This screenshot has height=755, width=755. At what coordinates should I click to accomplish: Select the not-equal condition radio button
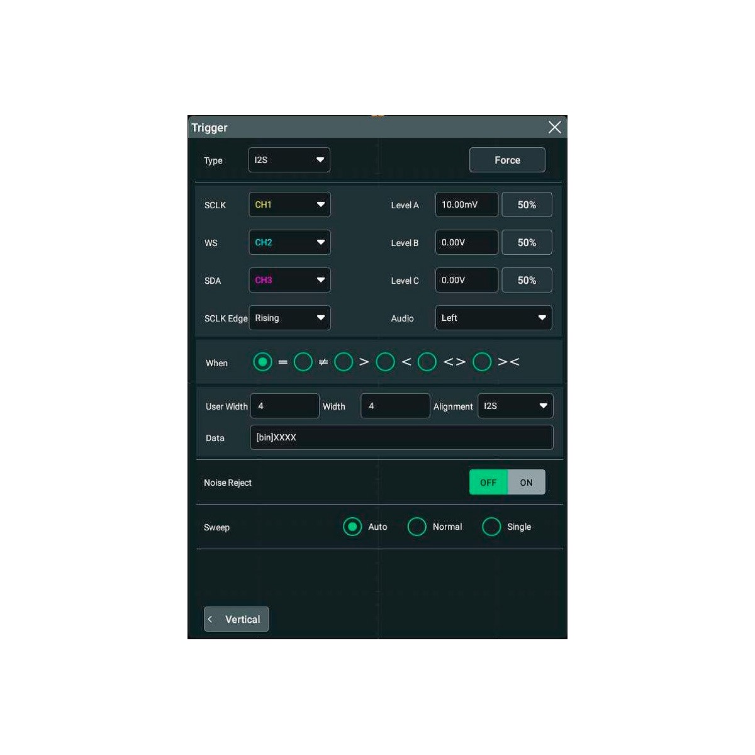303,362
